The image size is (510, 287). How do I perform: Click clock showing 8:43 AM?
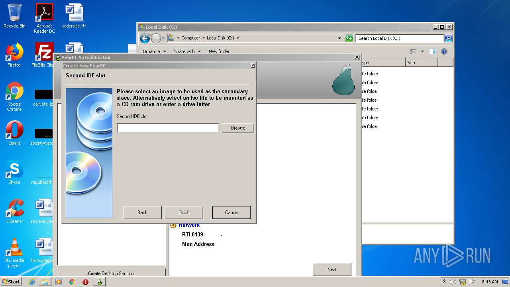tap(490, 282)
